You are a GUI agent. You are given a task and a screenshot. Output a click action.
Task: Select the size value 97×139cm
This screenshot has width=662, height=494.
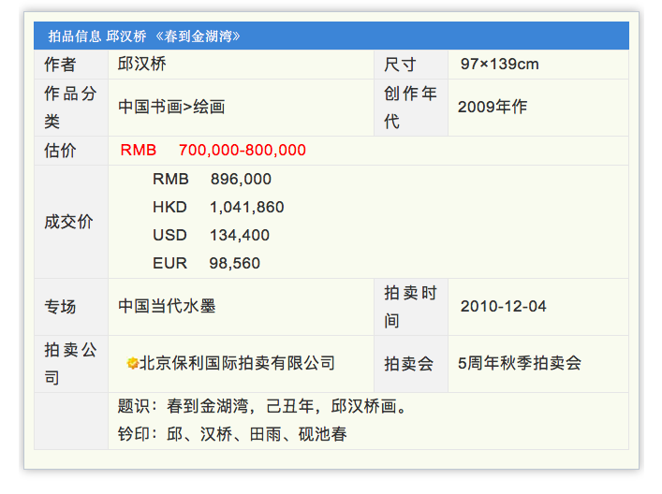(x=499, y=65)
